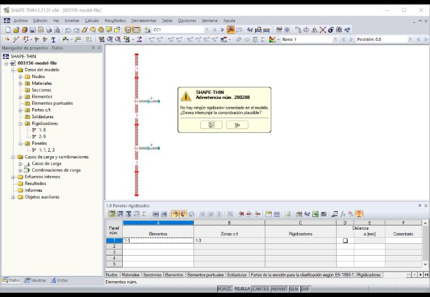Open the Cálculo menu

point(92,20)
